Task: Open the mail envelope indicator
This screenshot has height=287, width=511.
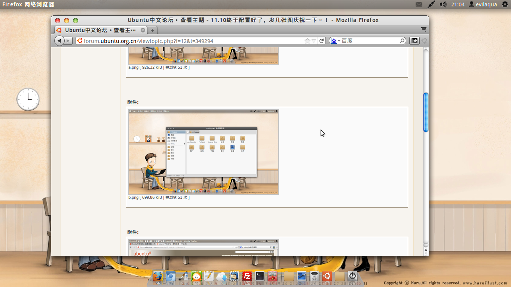Action: tap(419, 4)
